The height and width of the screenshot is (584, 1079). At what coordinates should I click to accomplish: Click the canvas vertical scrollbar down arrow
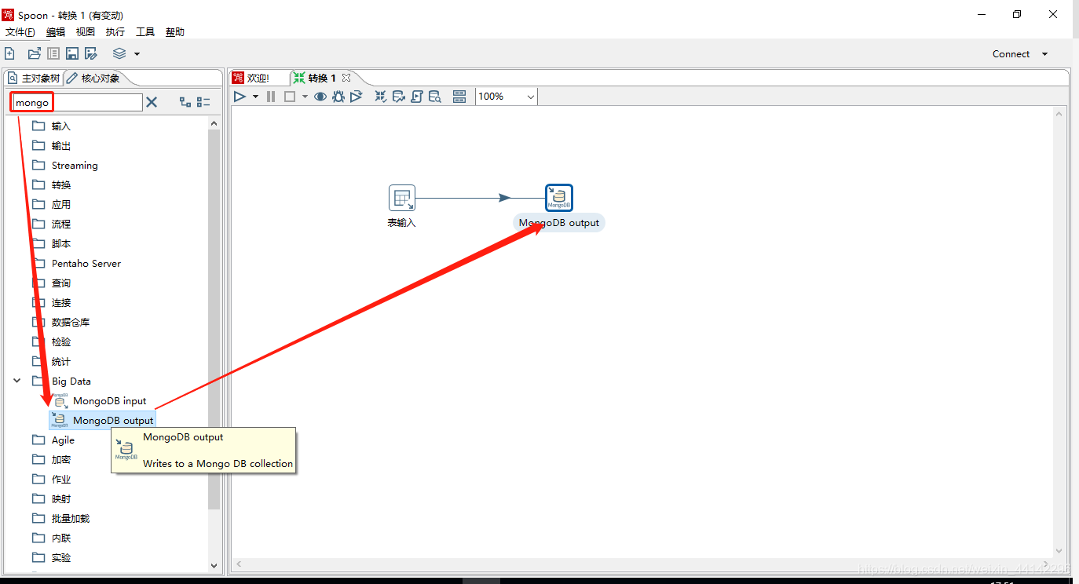click(1059, 551)
